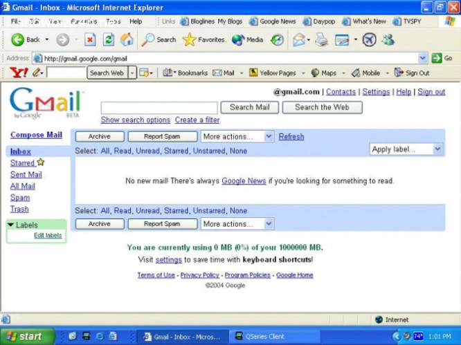This screenshot has height=345, width=461.
Task: Open the Search magnifier toolbar button
Action: click(x=159, y=39)
